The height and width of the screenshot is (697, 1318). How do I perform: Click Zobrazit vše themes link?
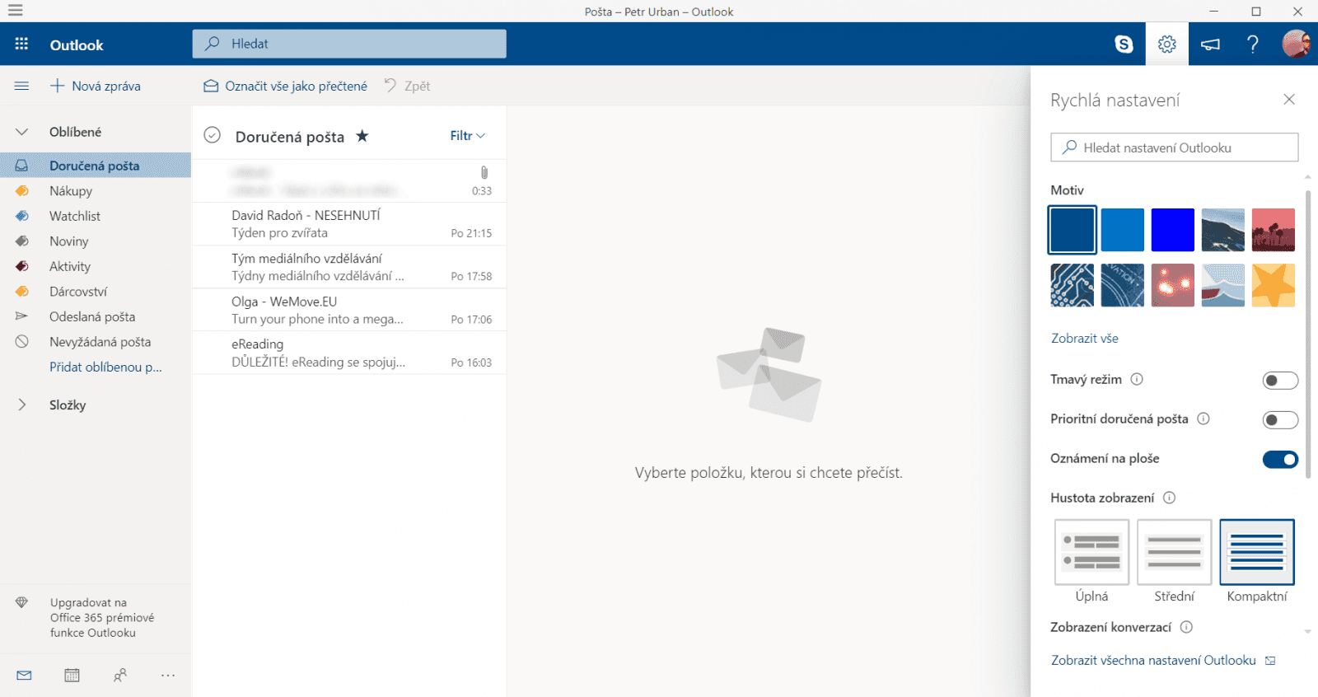coord(1085,339)
